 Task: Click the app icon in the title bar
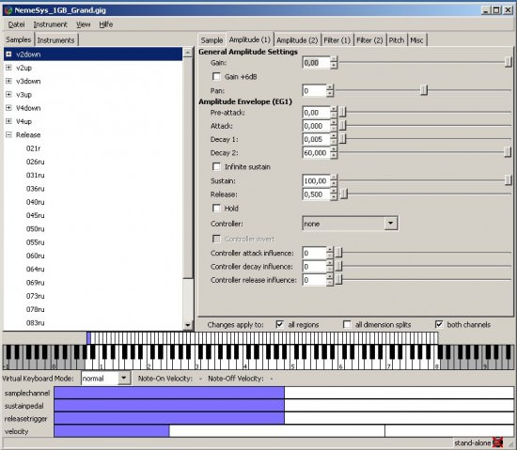(8, 10)
